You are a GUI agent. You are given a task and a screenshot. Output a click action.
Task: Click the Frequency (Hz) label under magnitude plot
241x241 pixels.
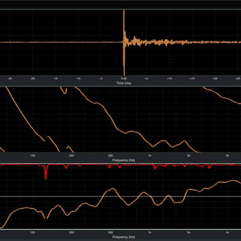[124, 237]
